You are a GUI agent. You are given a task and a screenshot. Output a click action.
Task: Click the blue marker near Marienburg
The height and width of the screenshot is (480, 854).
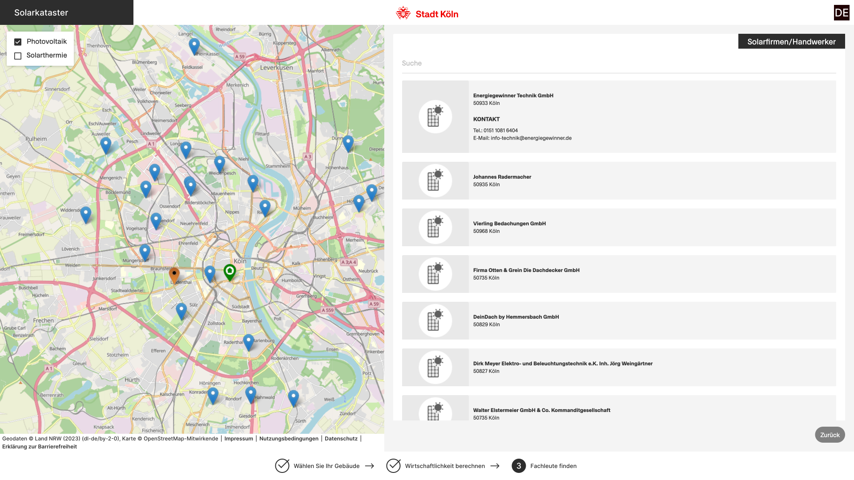click(249, 343)
